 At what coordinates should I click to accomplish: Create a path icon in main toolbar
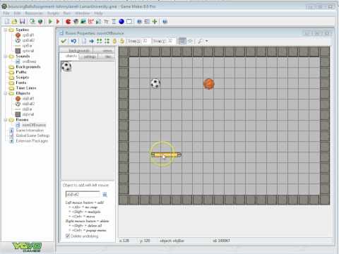click(x=91, y=21)
